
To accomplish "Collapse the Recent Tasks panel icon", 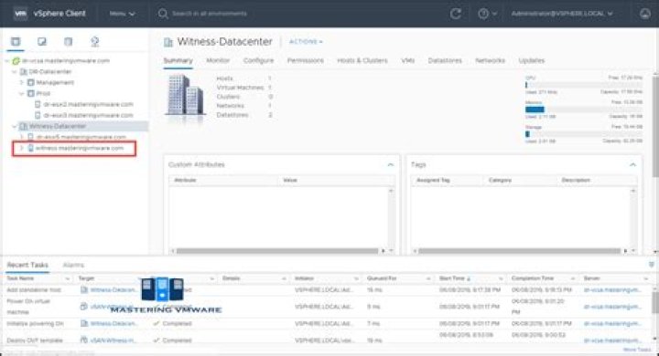I will pos(652,265).
